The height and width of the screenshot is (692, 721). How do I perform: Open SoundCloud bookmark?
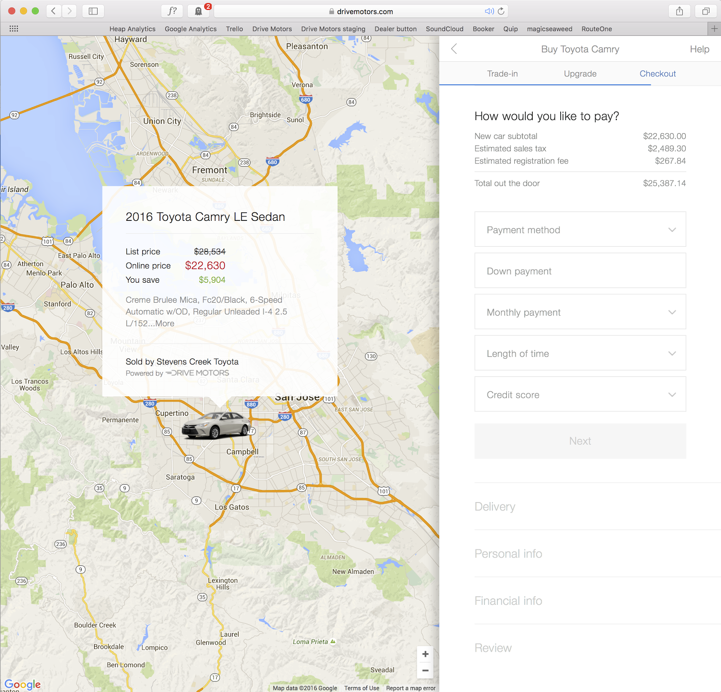[445, 29]
